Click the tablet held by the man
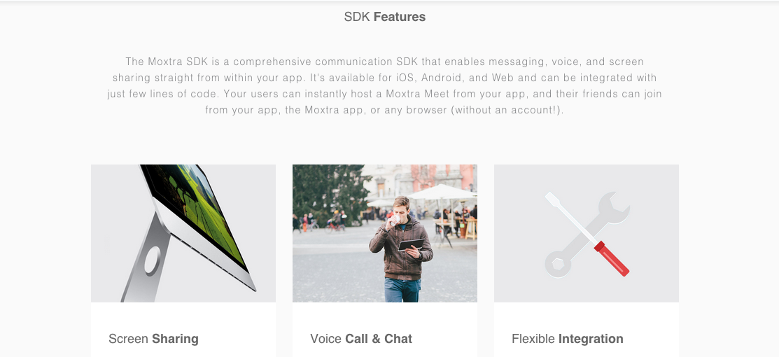The height and width of the screenshot is (357, 779). [x=411, y=244]
